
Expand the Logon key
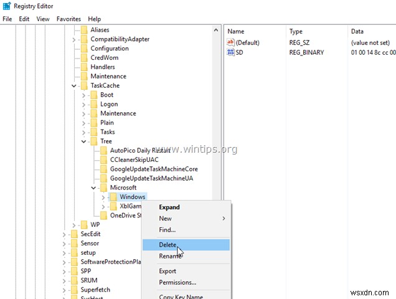pos(83,105)
